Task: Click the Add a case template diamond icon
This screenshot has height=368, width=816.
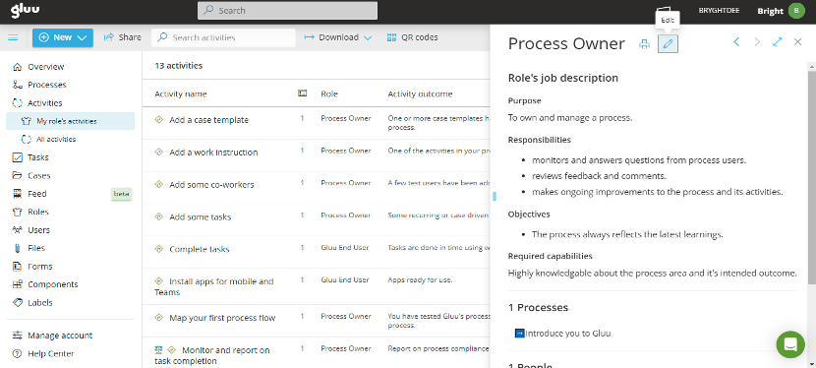Action: click(x=159, y=120)
